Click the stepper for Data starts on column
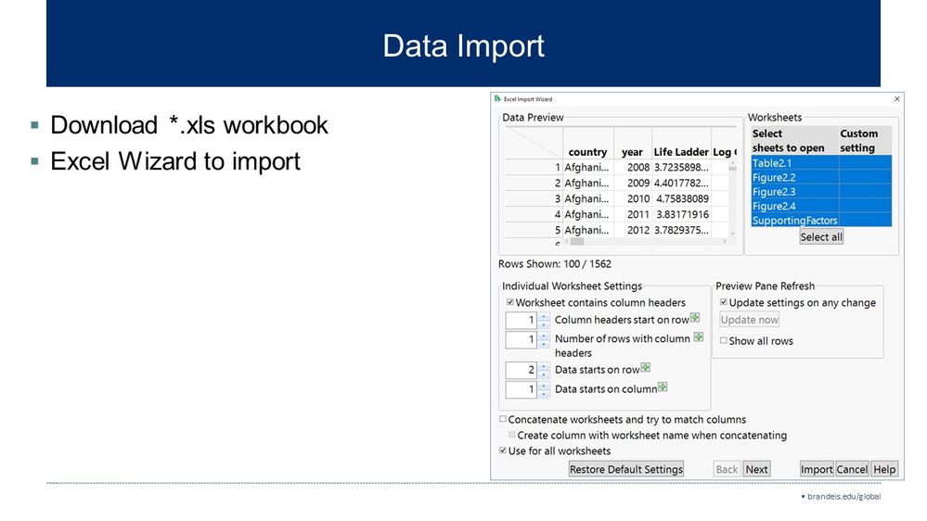This screenshot has width=927, height=521. point(544,389)
